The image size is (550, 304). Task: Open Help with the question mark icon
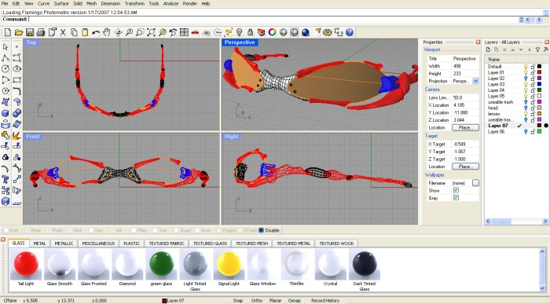pyautogui.click(x=350, y=33)
